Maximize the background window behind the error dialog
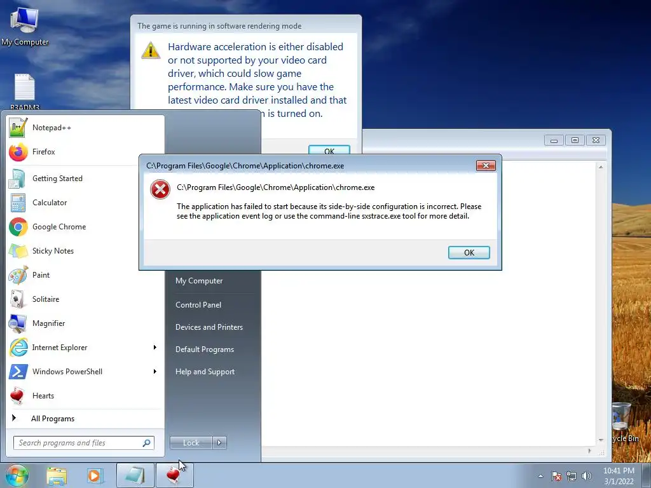The image size is (651, 488). [x=575, y=140]
